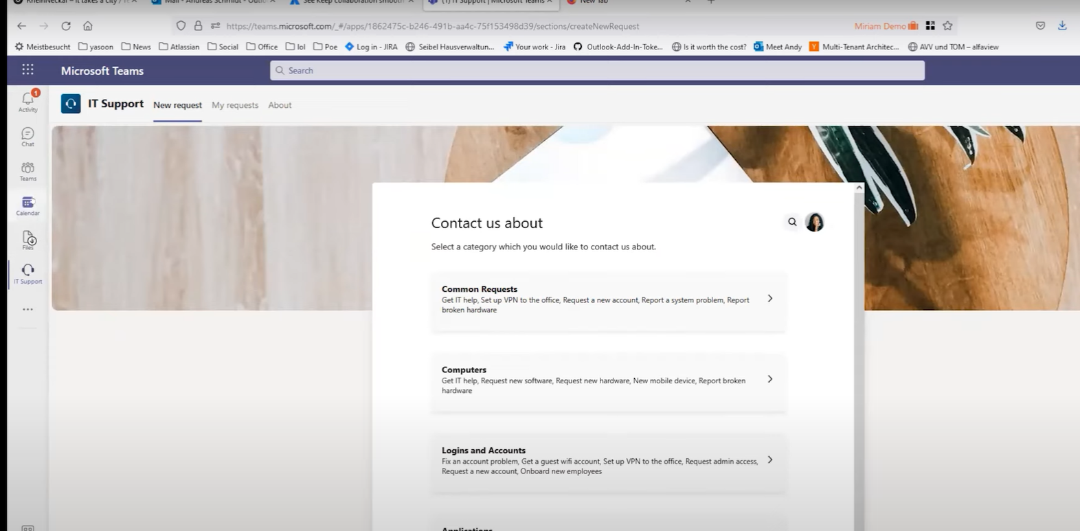Viewport: 1080px width, 531px height.
Task: Click the grid icon beside Miriam Demo
Action: coord(930,26)
